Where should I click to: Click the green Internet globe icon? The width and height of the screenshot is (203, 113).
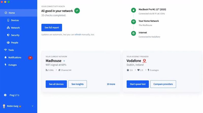click(133, 33)
